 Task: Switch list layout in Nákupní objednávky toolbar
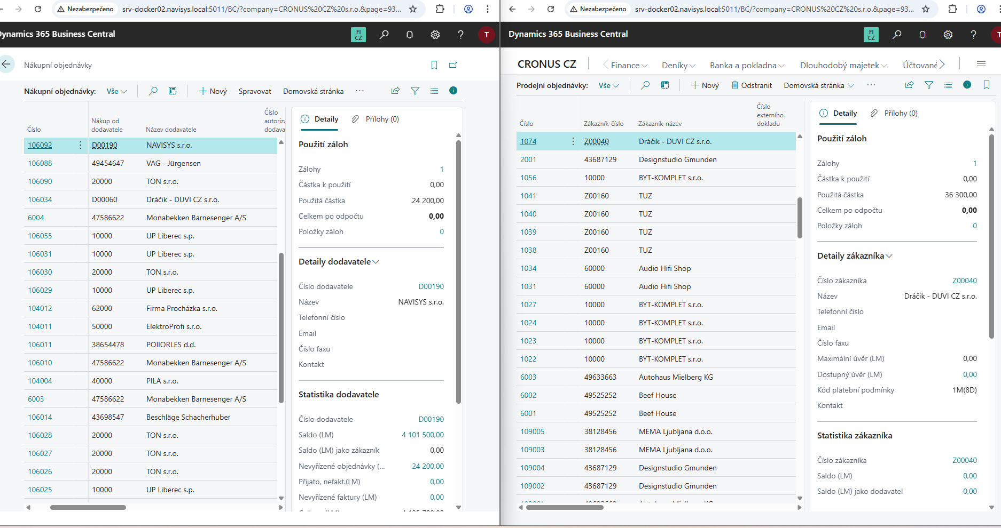coord(434,91)
